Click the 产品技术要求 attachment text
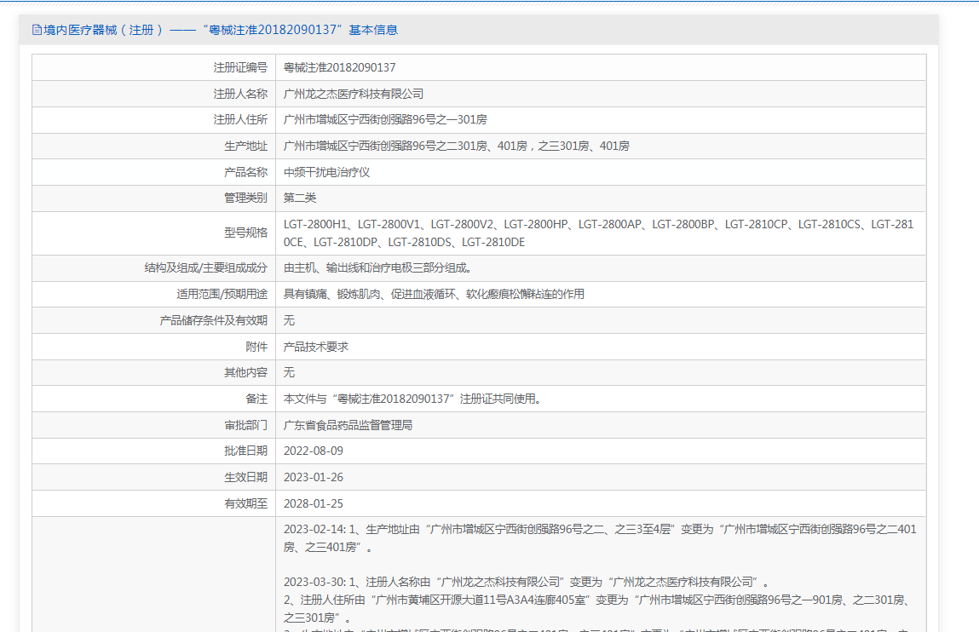 (316, 347)
